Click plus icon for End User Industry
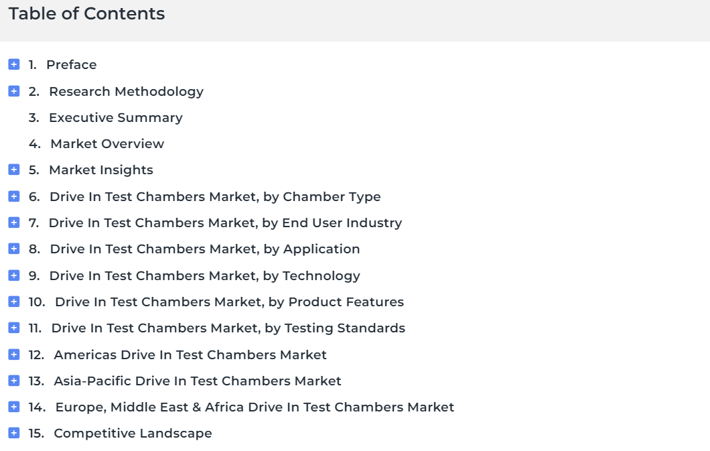Viewport: 710px width, 451px height. pyautogui.click(x=14, y=222)
